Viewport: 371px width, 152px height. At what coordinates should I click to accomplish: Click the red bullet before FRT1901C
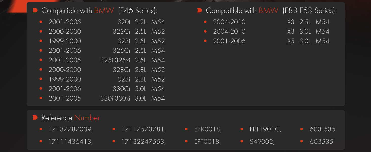point(242,129)
